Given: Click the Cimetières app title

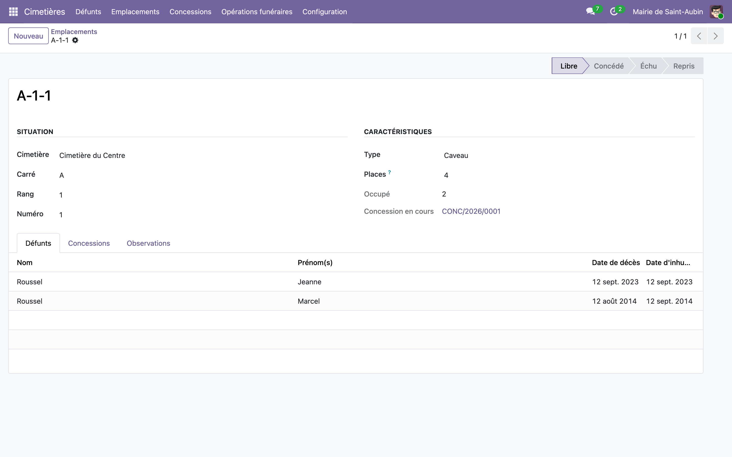Looking at the screenshot, I should point(44,12).
